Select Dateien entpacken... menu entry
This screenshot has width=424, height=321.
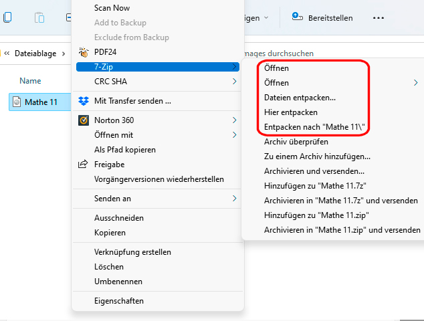[300, 98]
